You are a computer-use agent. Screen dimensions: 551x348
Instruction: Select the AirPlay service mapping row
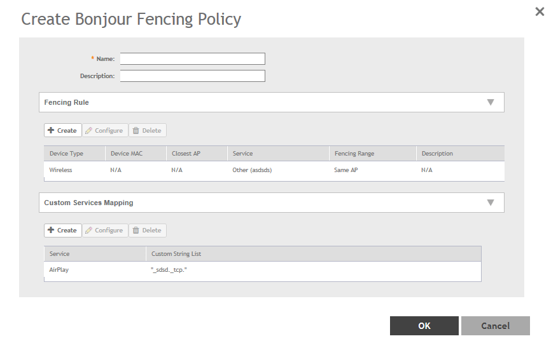(59, 270)
